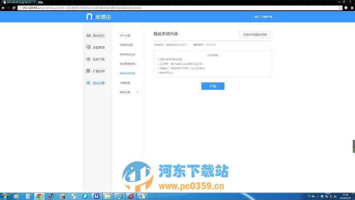The height and width of the screenshot is (200, 355).
Task: Open 高级功能 submenu item
Action: tap(125, 92)
